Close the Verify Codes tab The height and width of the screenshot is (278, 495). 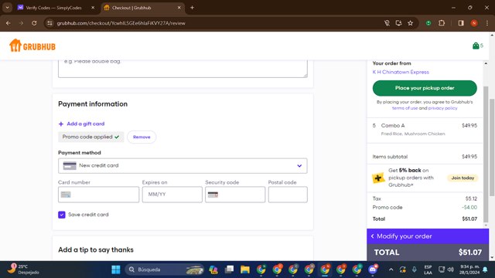(93, 8)
